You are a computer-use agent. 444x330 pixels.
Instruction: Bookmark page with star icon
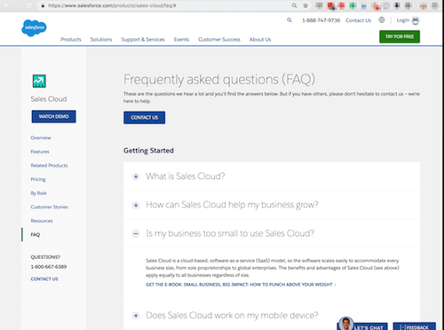point(305,5)
